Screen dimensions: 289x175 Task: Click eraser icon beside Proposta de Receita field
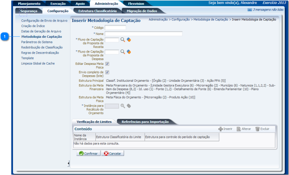tap(129, 40)
